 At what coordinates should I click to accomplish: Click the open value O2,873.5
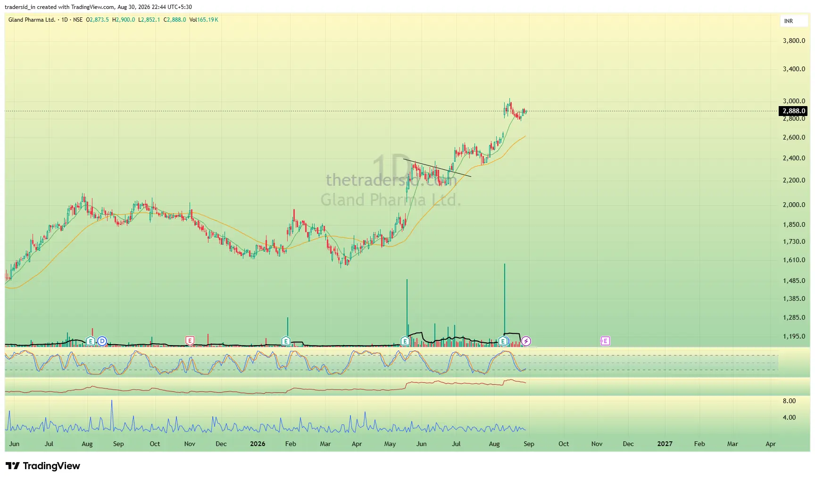[x=97, y=20]
